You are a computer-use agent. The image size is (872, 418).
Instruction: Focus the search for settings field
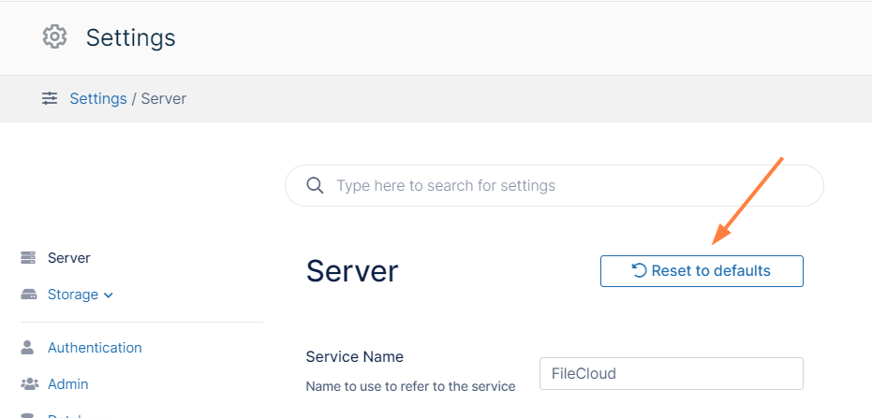click(x=562, y=185)
